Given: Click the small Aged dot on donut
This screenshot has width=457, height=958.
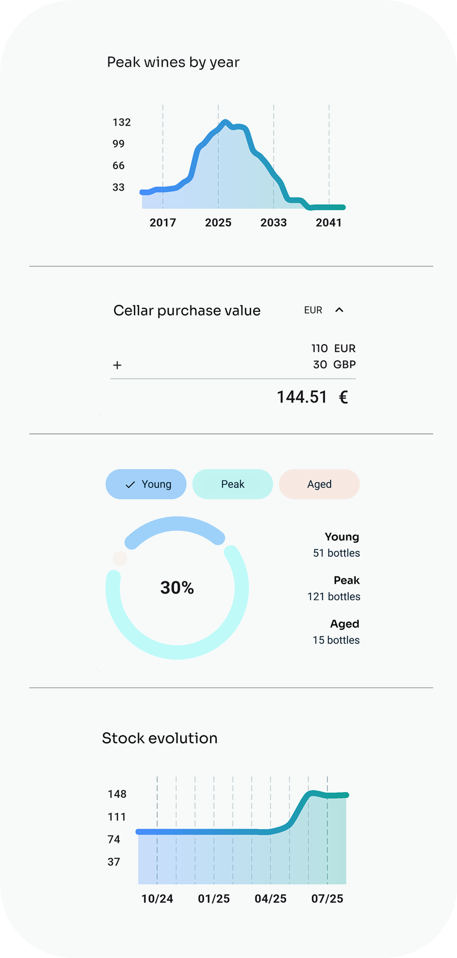Looking at the screenshot, I should [120, 558].
